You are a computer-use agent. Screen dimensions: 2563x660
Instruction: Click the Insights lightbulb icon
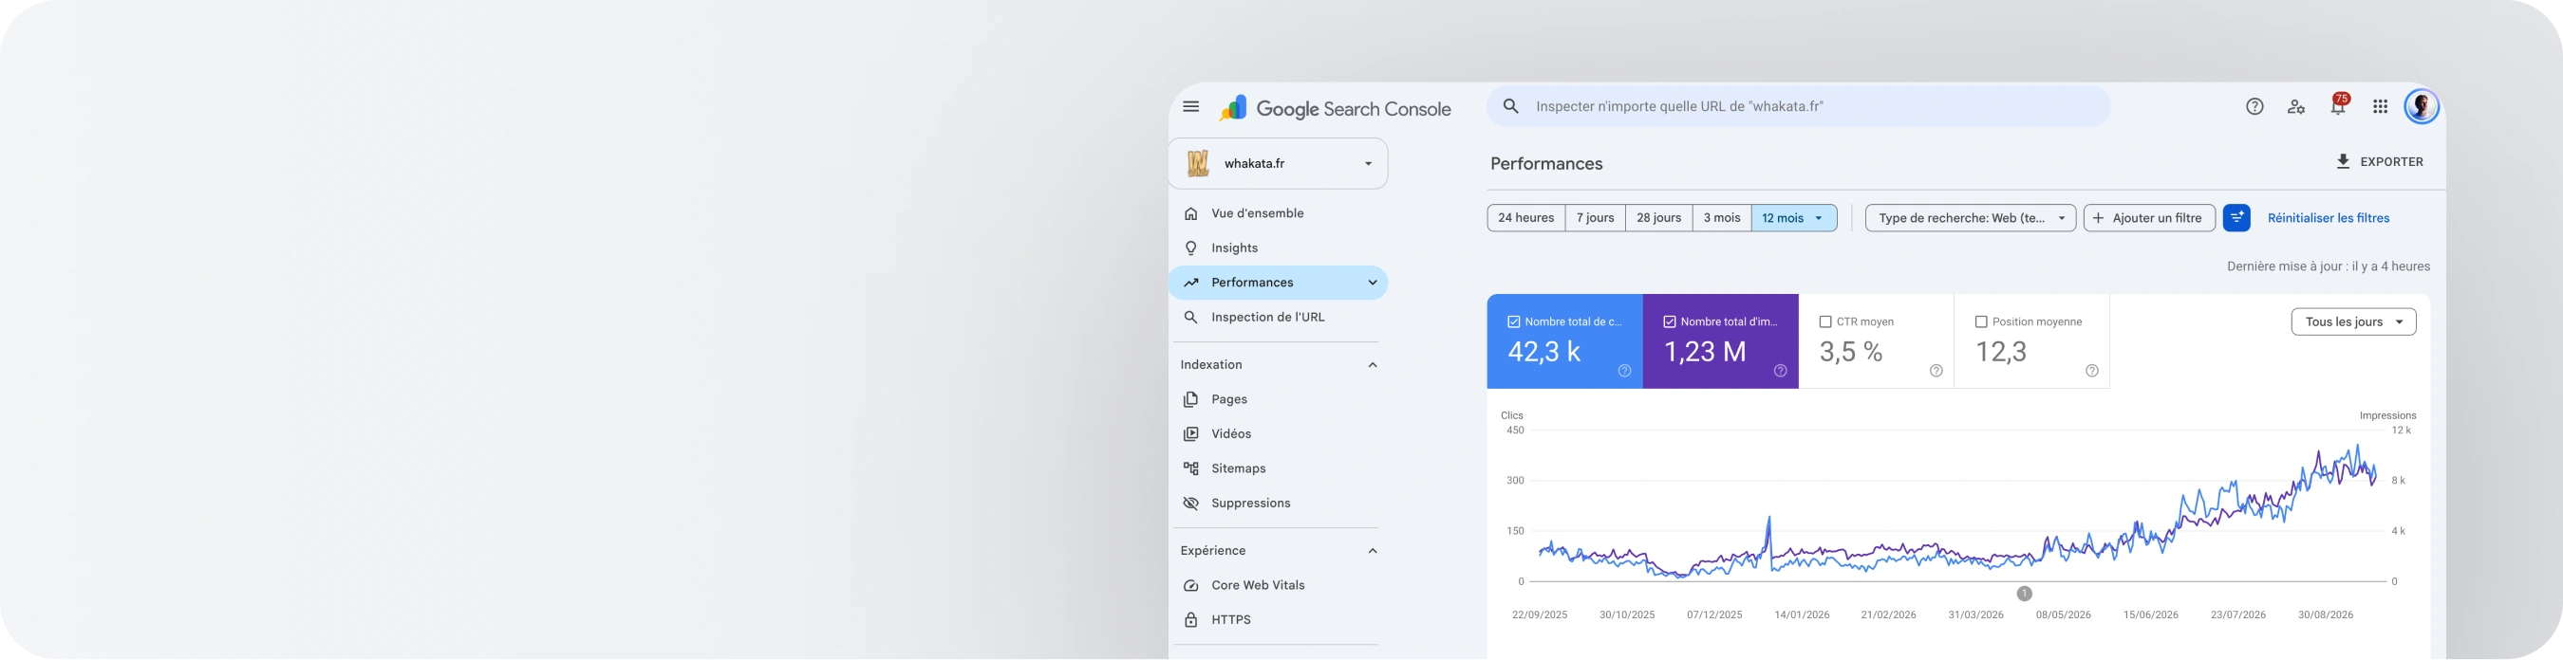[x=1191, y=248]
